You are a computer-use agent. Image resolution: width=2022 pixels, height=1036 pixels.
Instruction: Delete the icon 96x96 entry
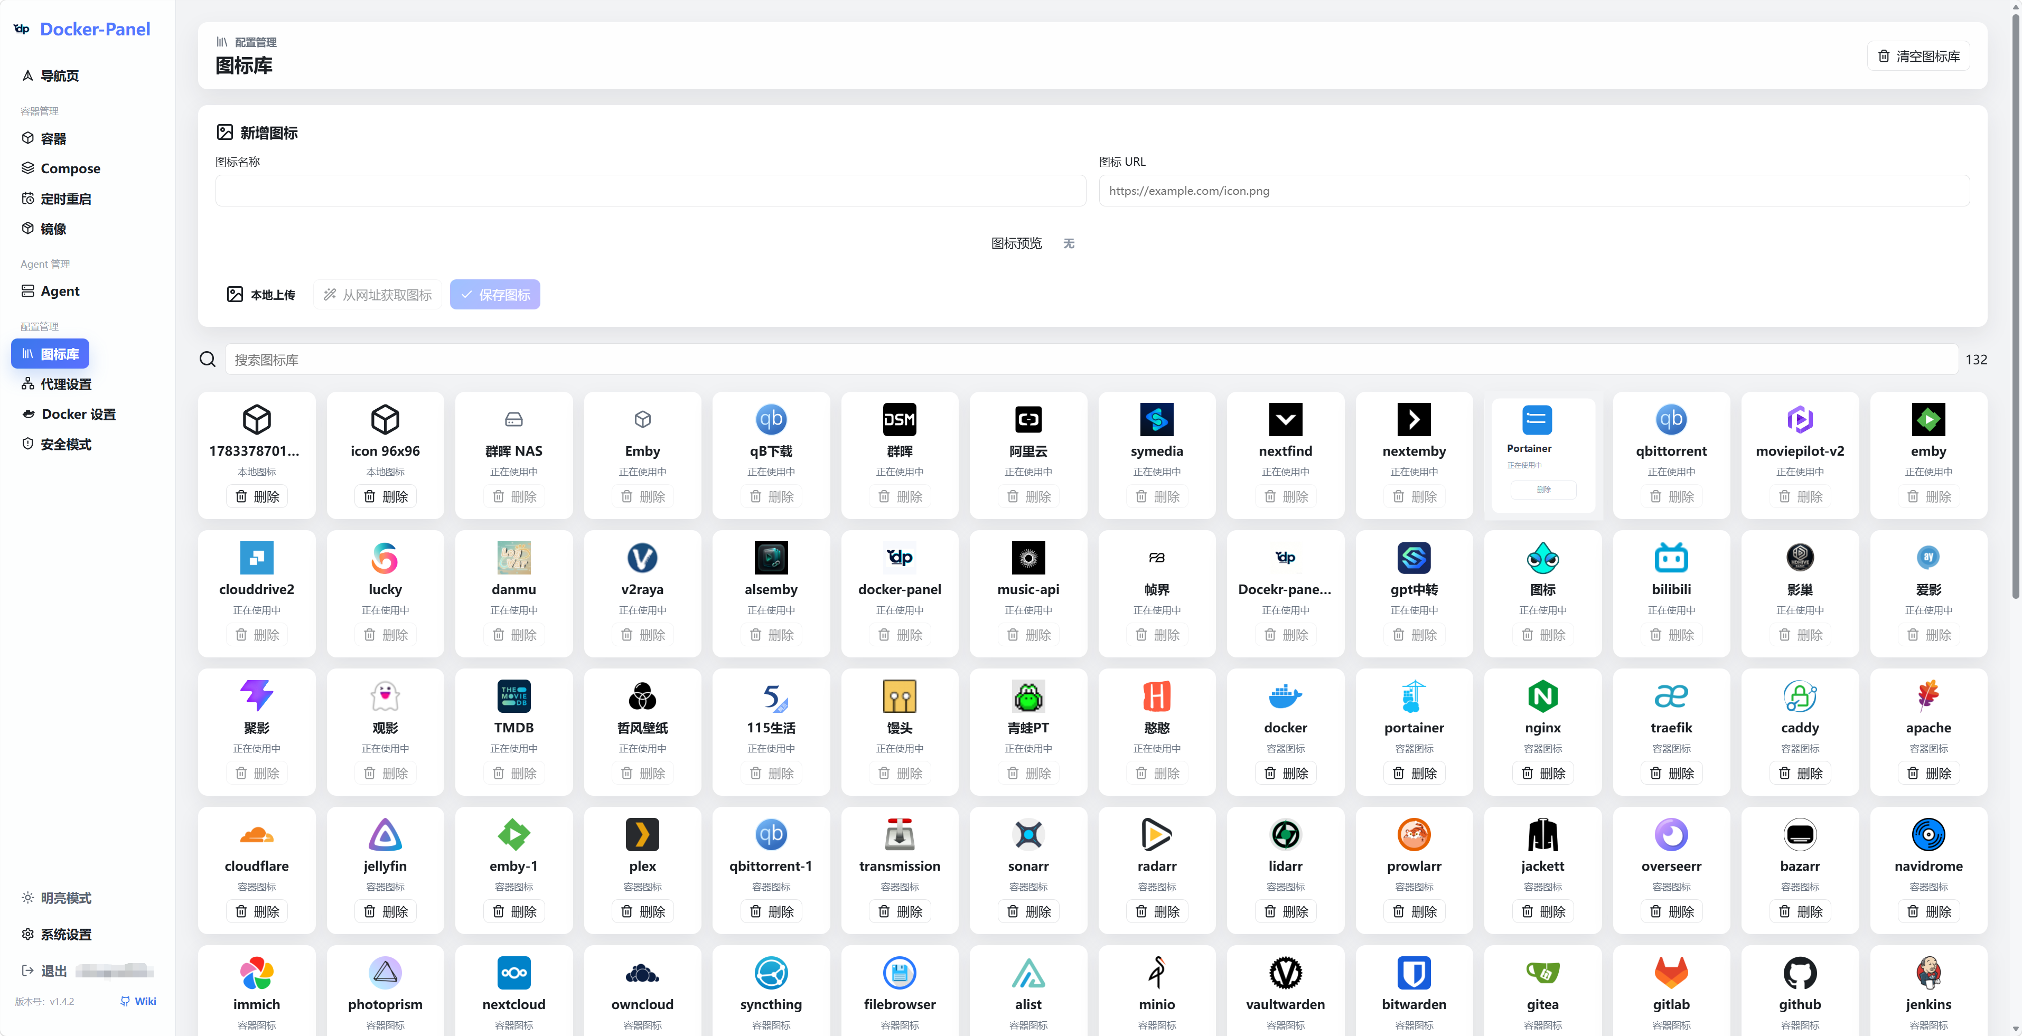(x=386, y=496)
